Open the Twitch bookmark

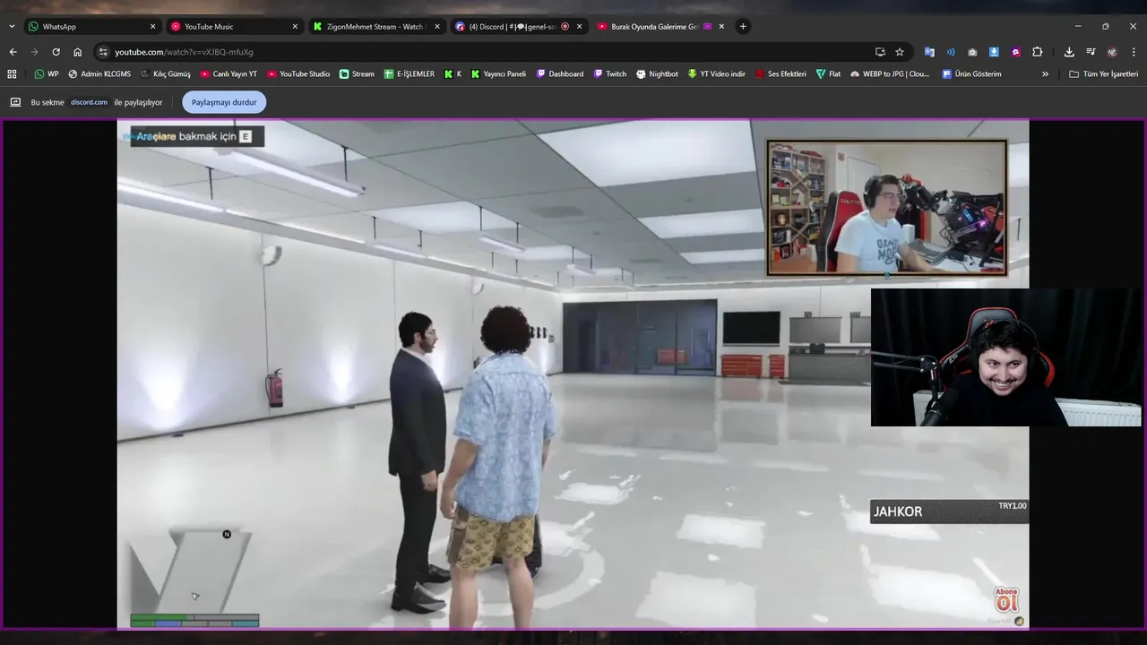[609, 74]
